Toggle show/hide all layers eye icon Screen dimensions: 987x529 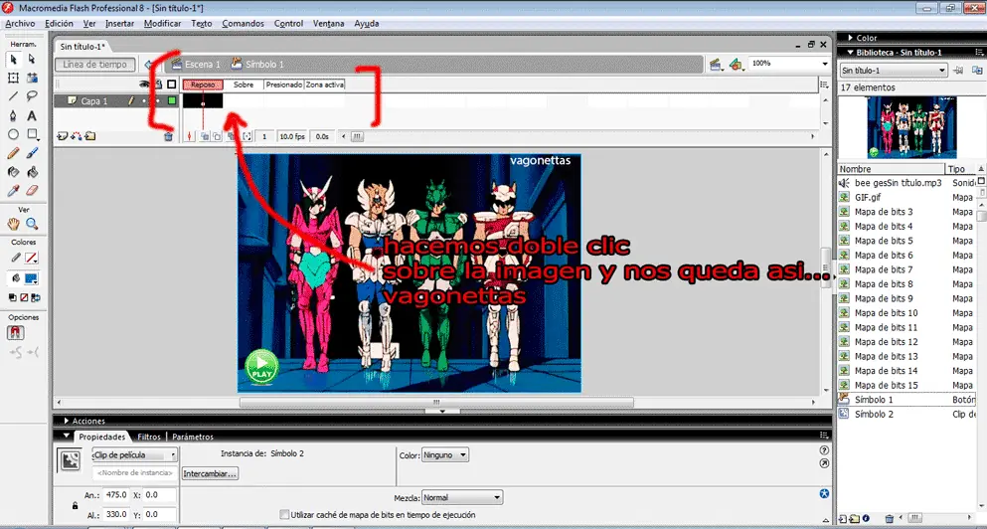[144, 84]
